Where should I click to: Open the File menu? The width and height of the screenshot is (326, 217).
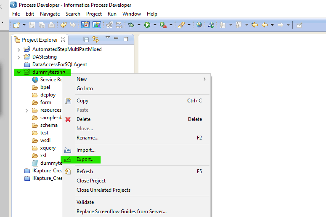[16, 14]
